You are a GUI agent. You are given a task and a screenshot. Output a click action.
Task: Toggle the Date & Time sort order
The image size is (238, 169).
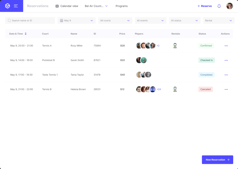click(x=26, y=34)
